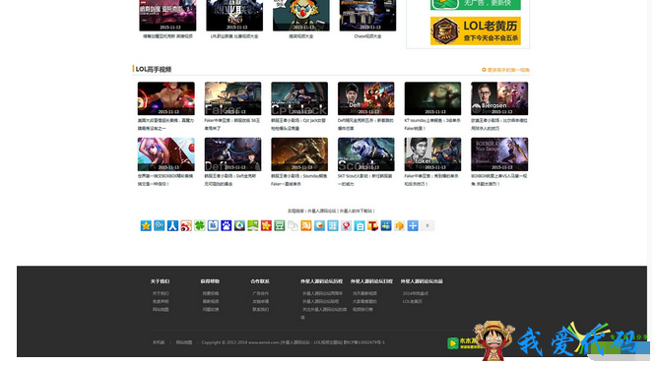This screenshot has width=655, height=366.
Task: Open the golden warrior thumbnail in second row
Action: (x=299, y=154)
